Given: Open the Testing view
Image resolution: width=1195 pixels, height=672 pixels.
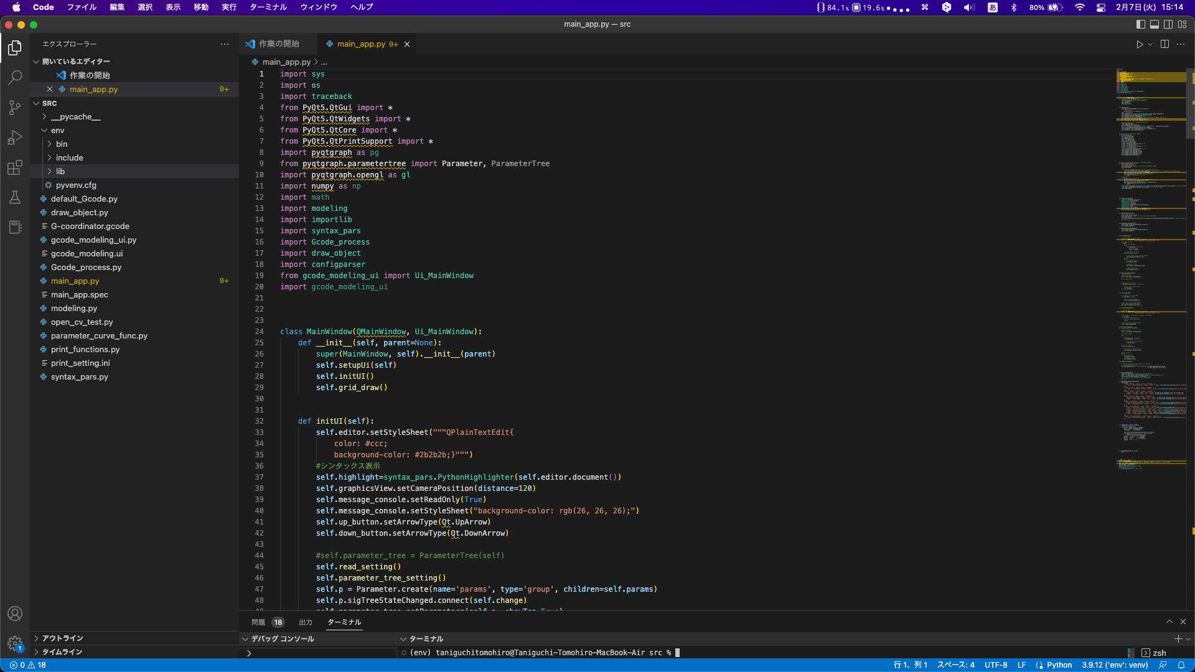Looking at the screenshot, I should click(x=15, y=197).
